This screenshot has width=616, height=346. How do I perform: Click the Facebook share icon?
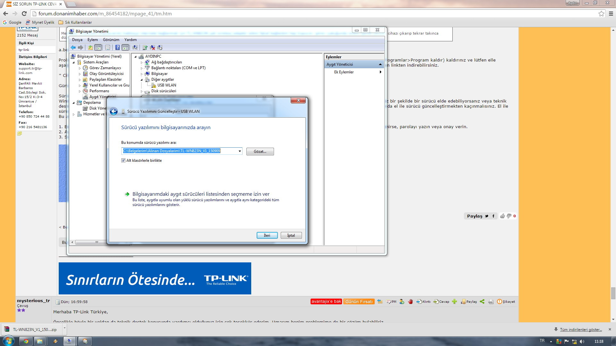click(493, 216)
